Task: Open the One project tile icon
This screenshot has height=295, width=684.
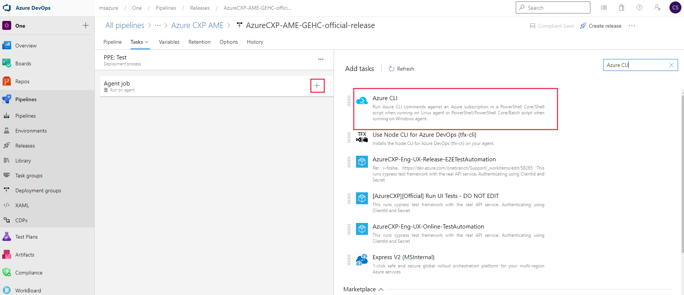Action: pos(7,25)
